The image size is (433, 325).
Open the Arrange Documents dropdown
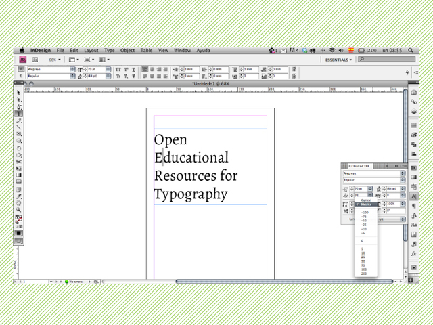coord(104,60)
